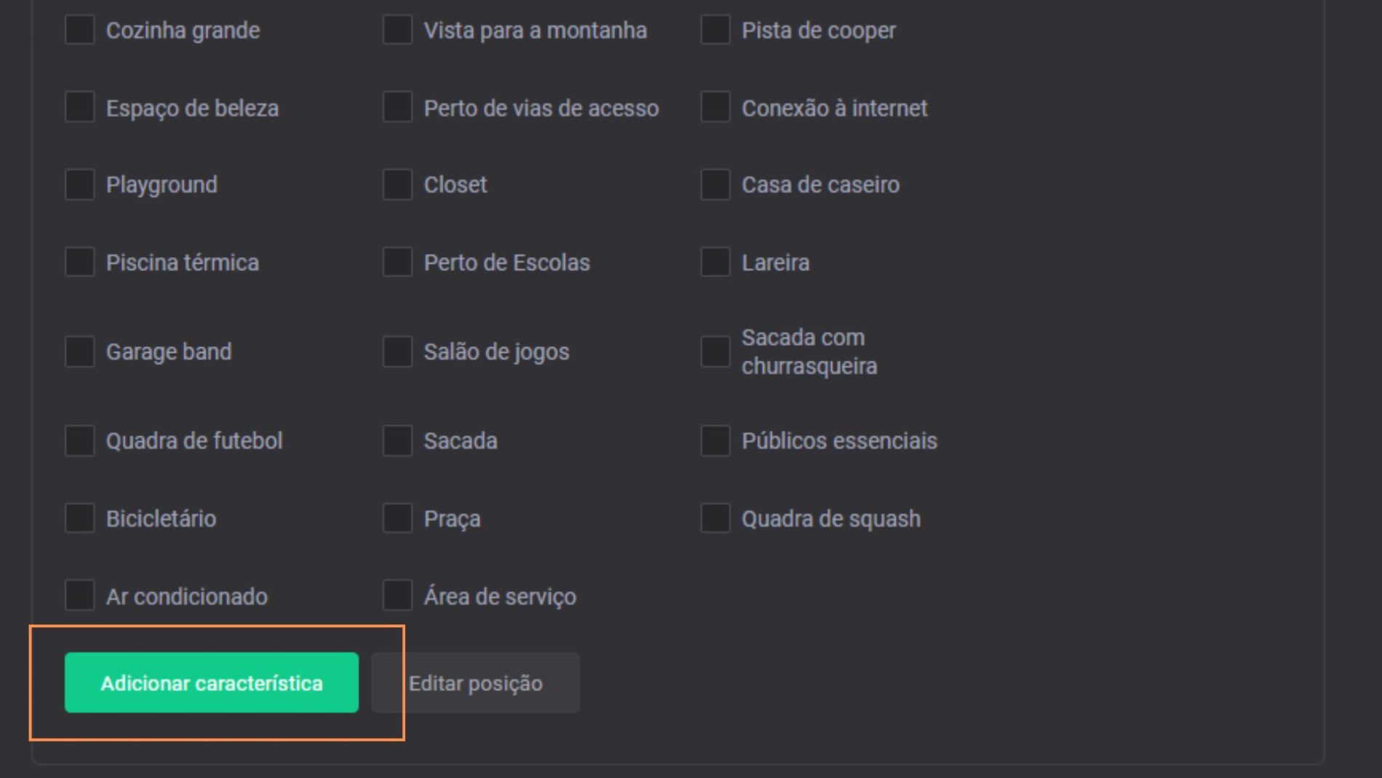Check the Salão de jogos option
1382x778 pixels.
pyautogui.click(x=397, y=352)
